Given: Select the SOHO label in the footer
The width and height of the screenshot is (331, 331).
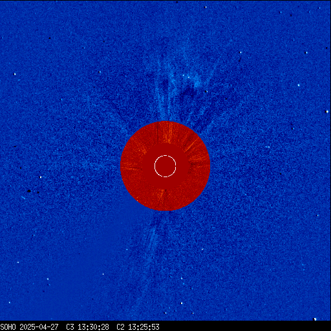Looking at the screenshot, I should (x=8, y=327).
